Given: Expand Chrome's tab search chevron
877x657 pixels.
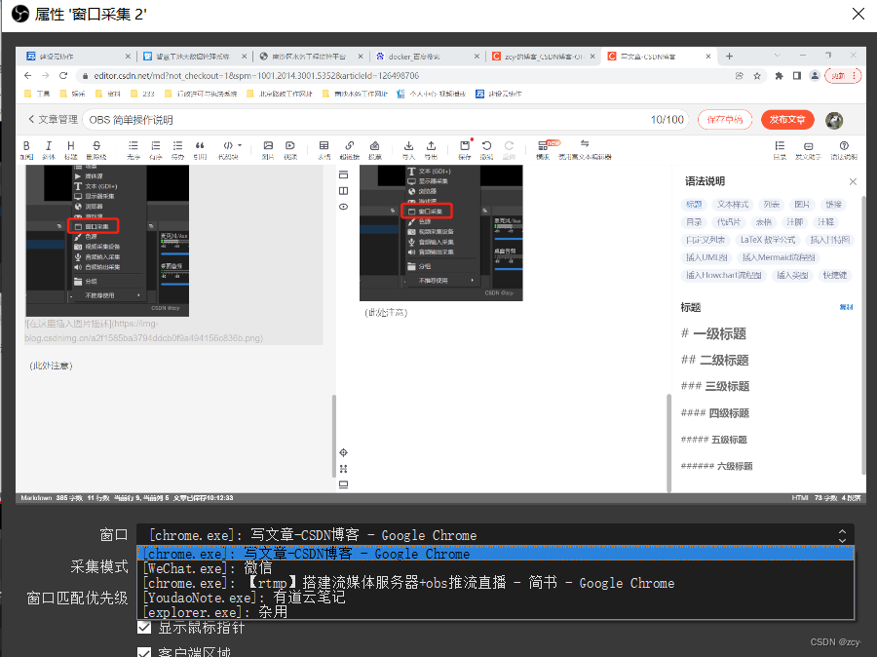Looking at the screenshot, I should (777, 56).
